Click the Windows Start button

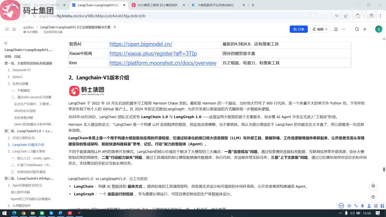pyautogui.click(x=5, y=213)
